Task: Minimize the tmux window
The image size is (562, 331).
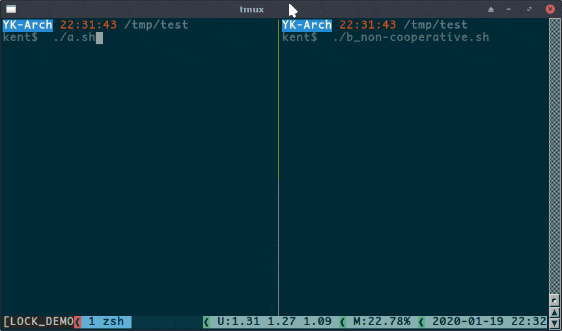Action: [511, 9]
